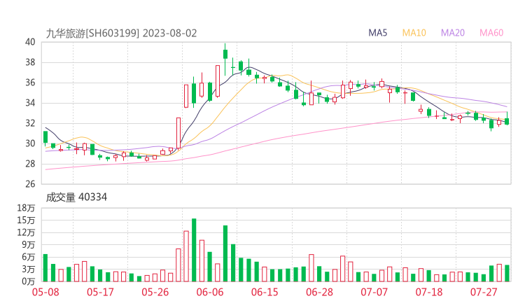Click the 32 price axis label
518x308 pixels.
[30, 123]
